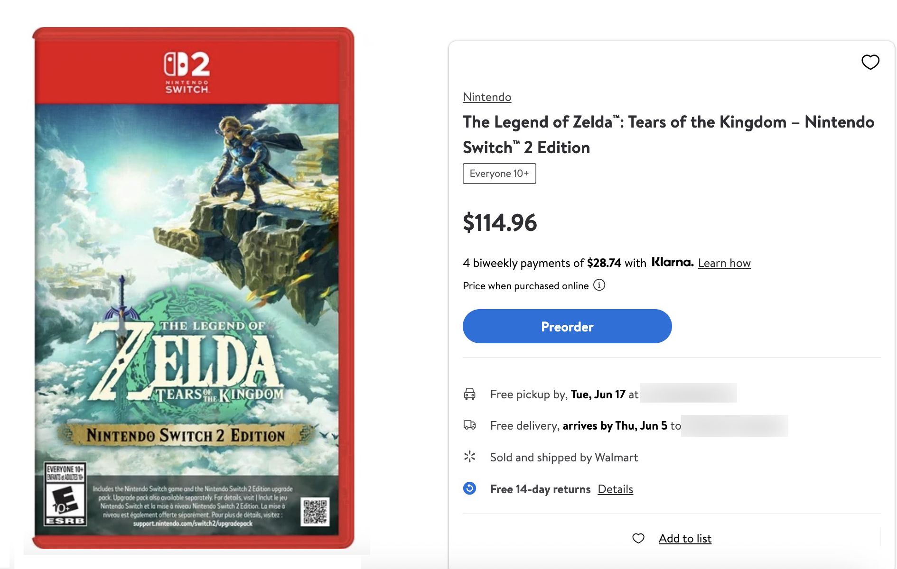Image resolution: width=897 pixels, height=569 pixels.
Task: Click the blurred delivery address
Action: 734,425
